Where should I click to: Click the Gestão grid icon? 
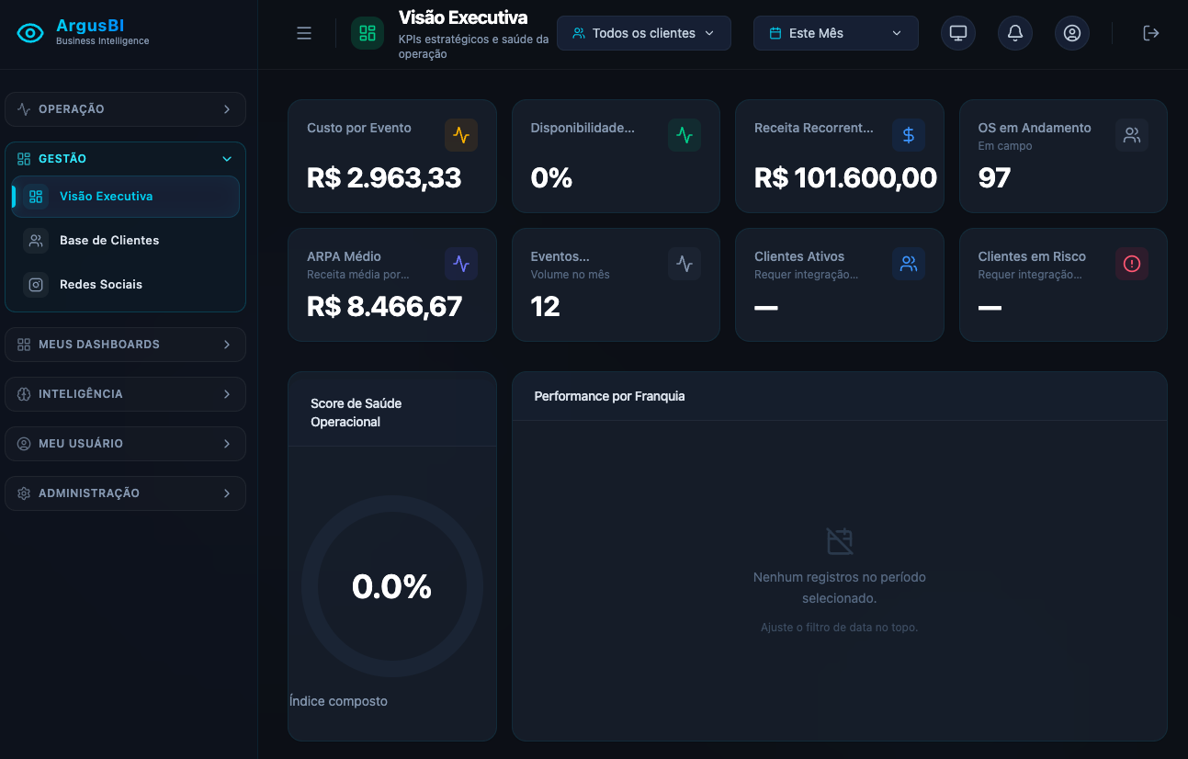[x=24, y=159]
